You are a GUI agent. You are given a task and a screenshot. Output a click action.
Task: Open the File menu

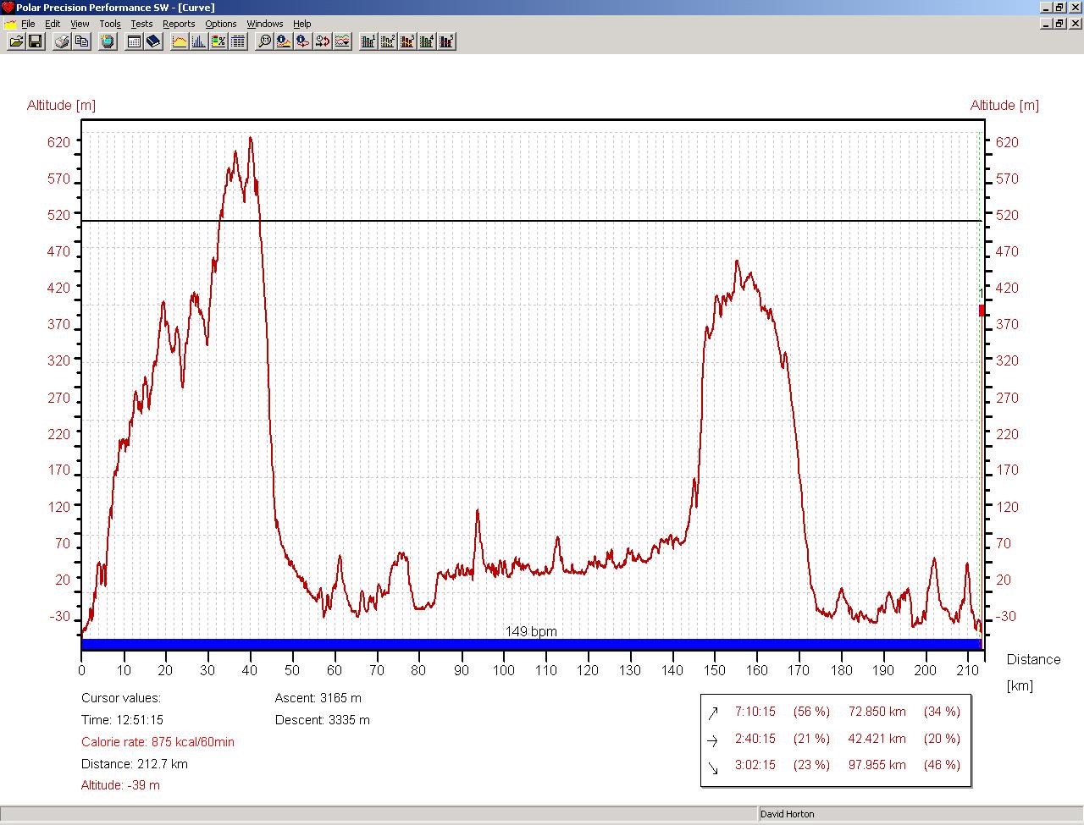[28, 24]
